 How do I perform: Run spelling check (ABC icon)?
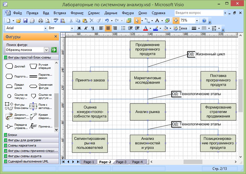click(56, 20)
